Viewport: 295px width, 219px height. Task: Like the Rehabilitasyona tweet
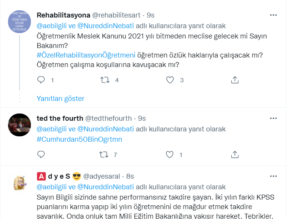(x=170, y=80)
